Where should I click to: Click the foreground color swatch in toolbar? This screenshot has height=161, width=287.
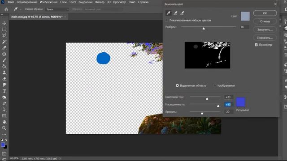(x=3, y=145)
